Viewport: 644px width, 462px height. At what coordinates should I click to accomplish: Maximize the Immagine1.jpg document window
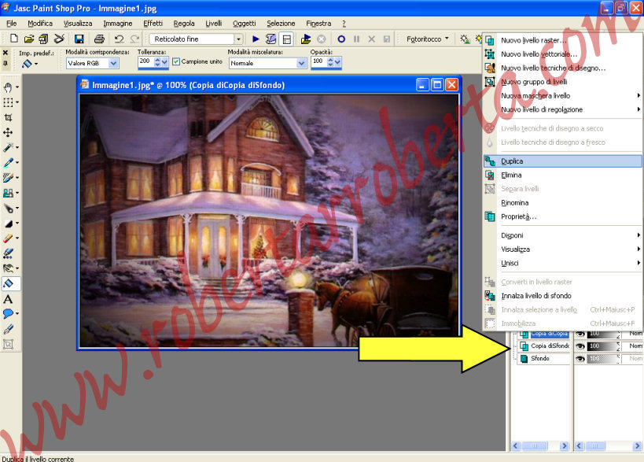click(437, 85)
